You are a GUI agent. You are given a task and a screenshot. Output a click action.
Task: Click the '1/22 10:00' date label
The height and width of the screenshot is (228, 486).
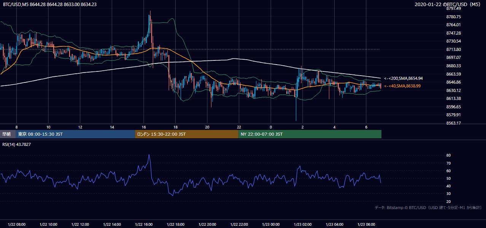click(48, 225)
